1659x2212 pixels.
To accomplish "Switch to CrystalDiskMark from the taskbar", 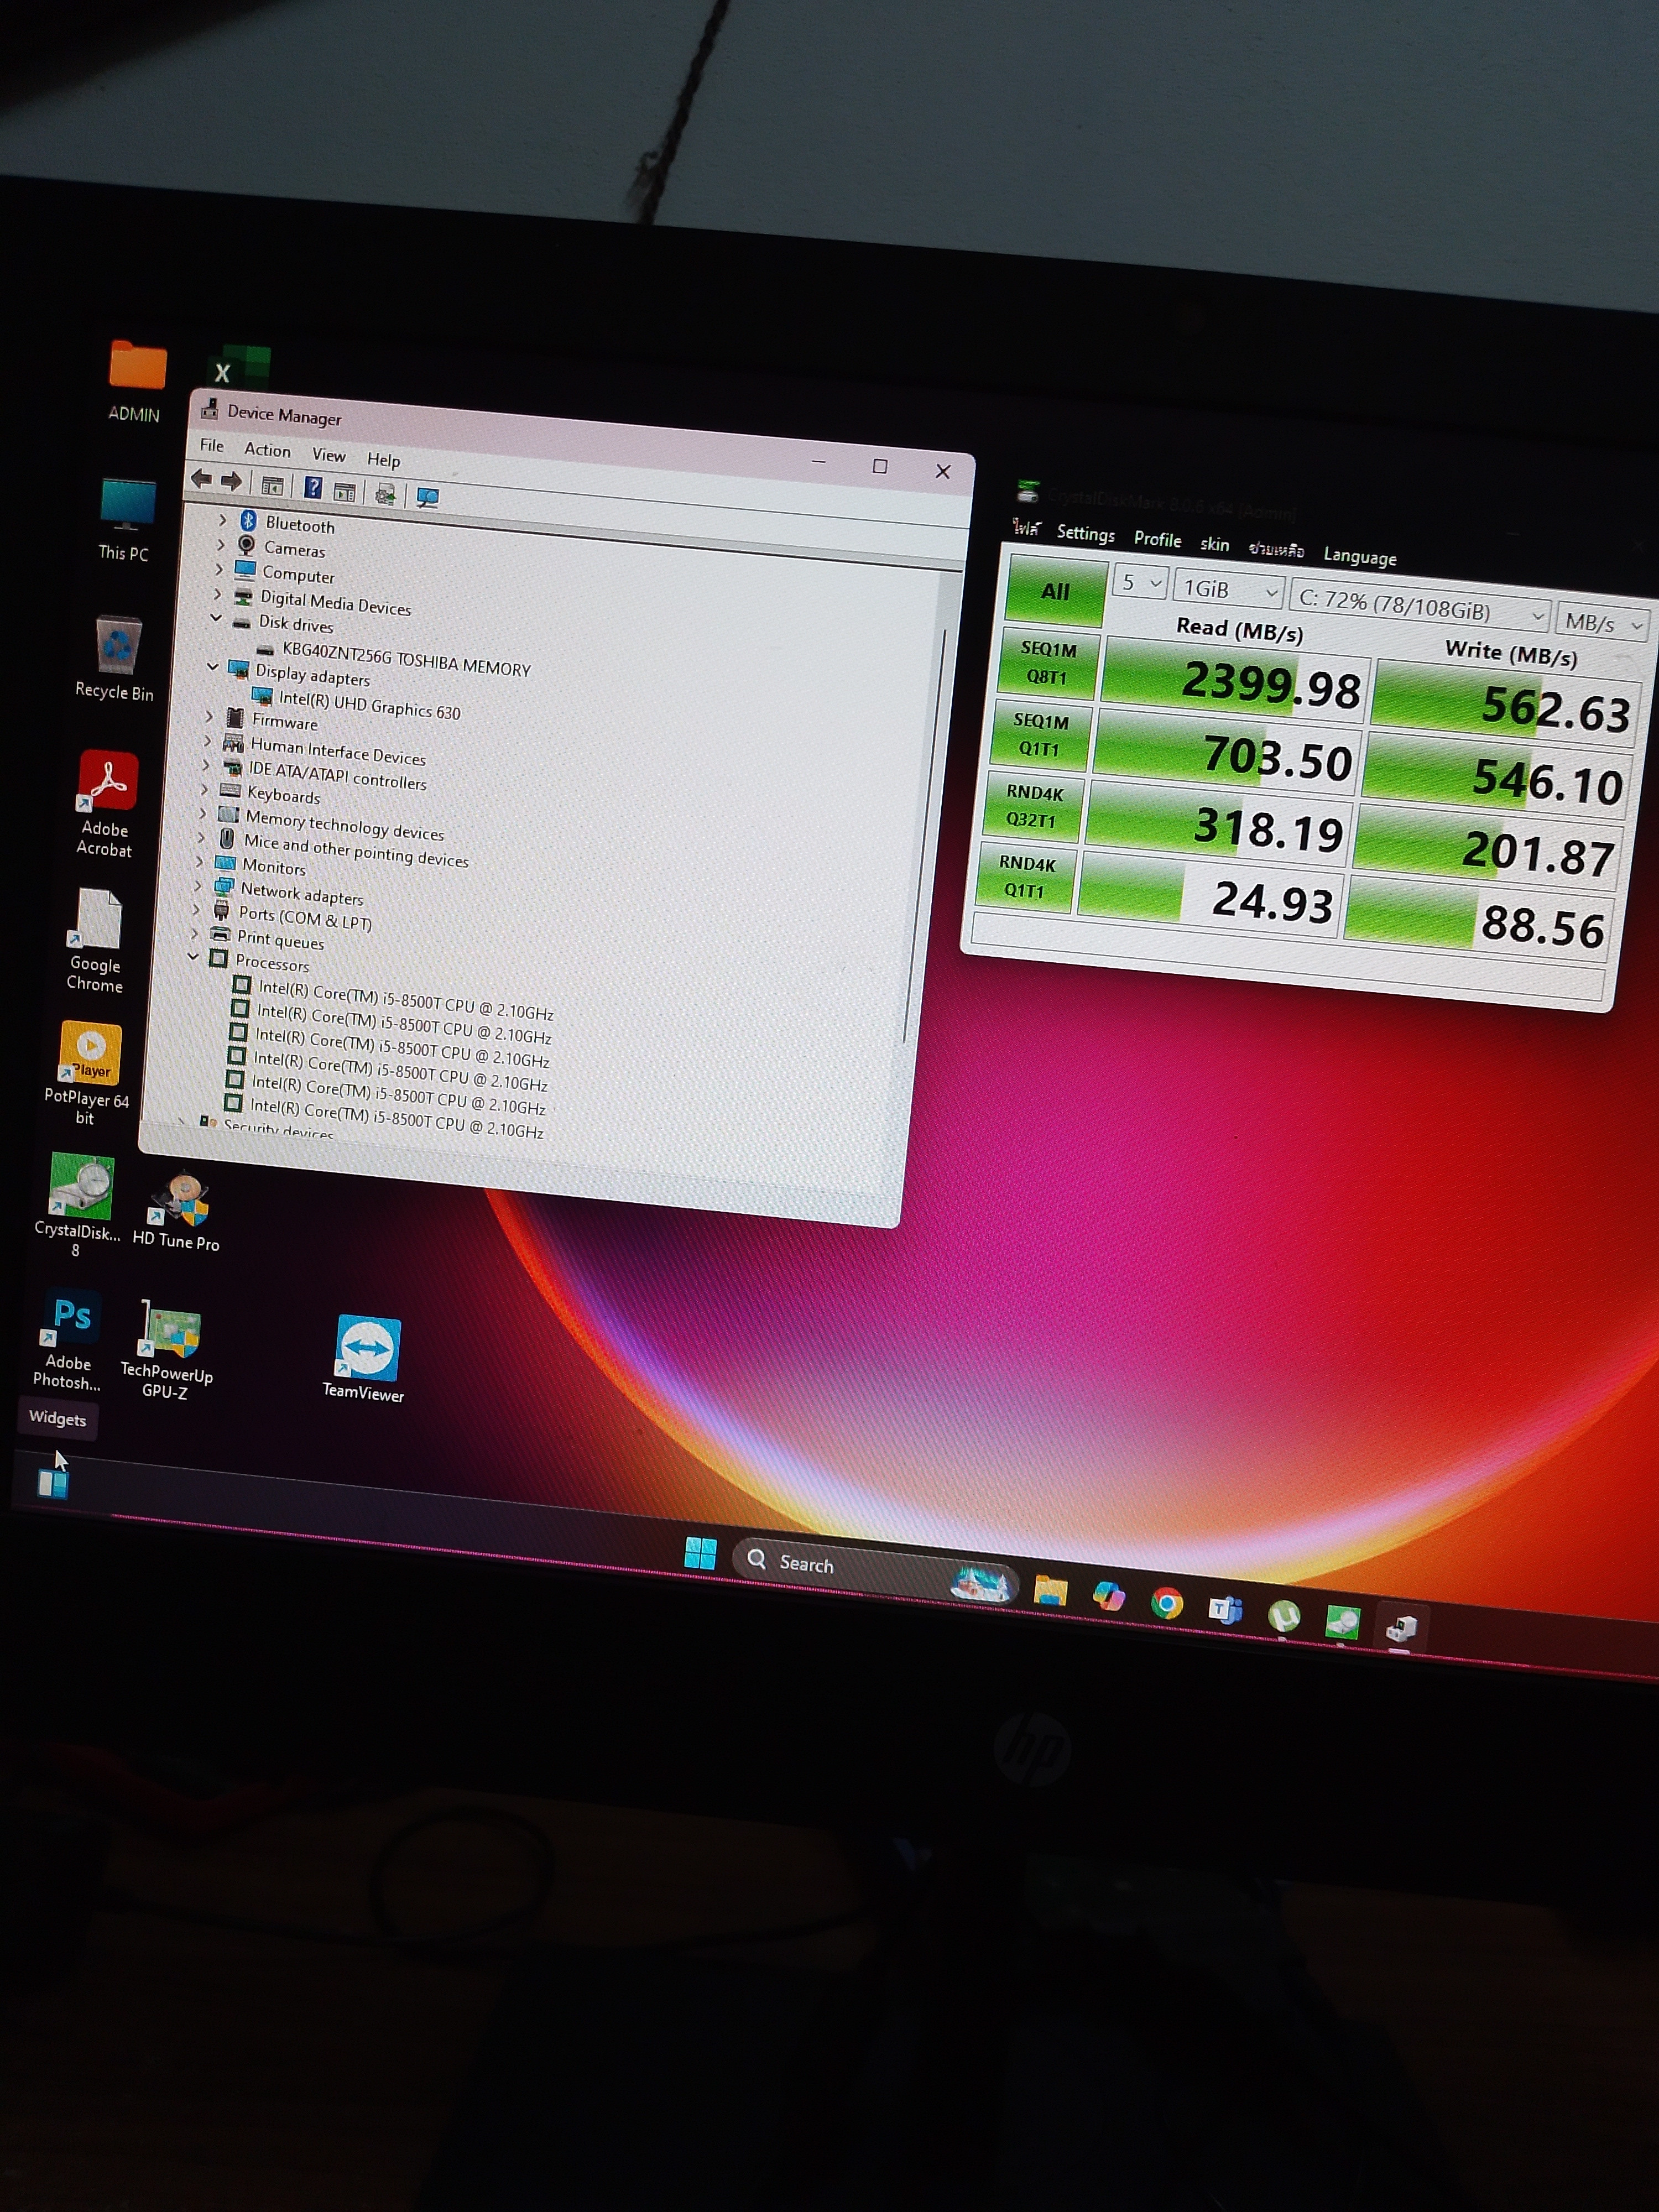I will coord(1342,1621).
